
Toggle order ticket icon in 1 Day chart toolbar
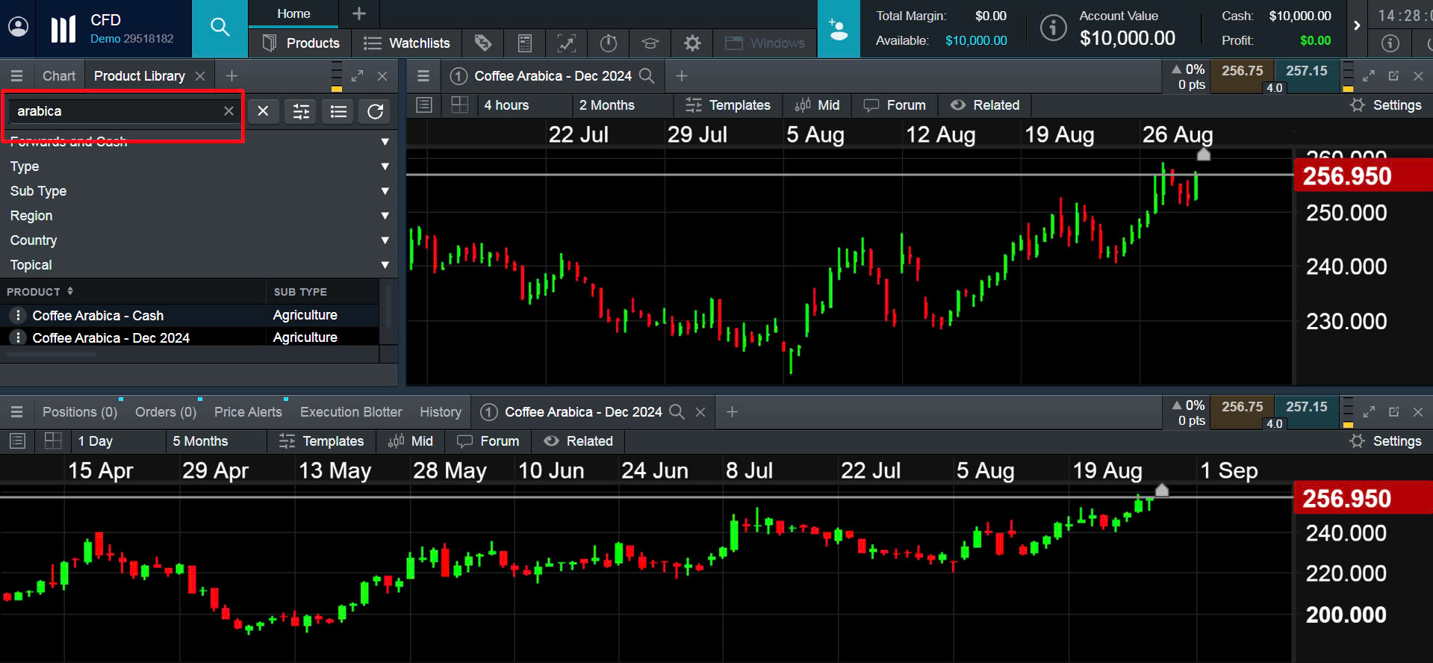[x=17, y=441]
